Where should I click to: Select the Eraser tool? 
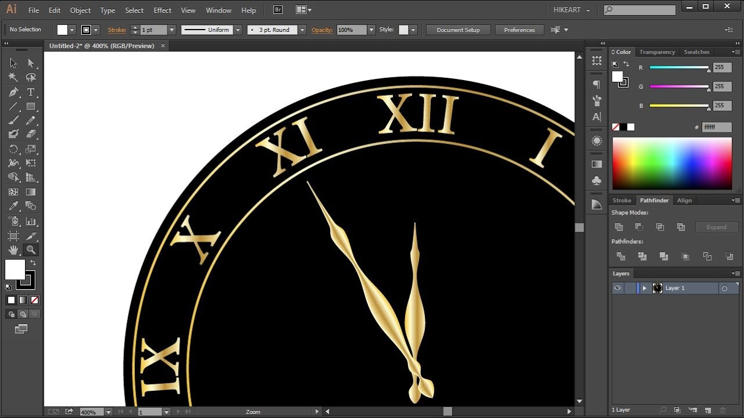(x=31, y=134)
